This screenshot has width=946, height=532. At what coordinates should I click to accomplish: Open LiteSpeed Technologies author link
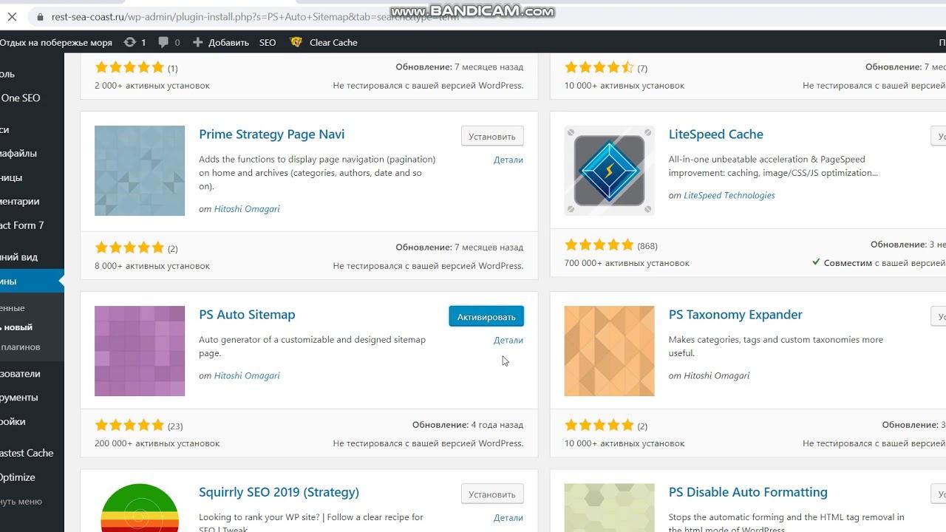coord(729,195)
